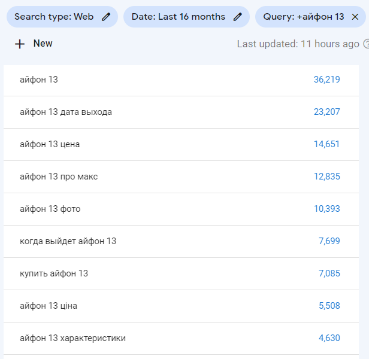369x359 pixels.
Task: Open the Date: Last 16 months chip
Action: click(186, 17)
